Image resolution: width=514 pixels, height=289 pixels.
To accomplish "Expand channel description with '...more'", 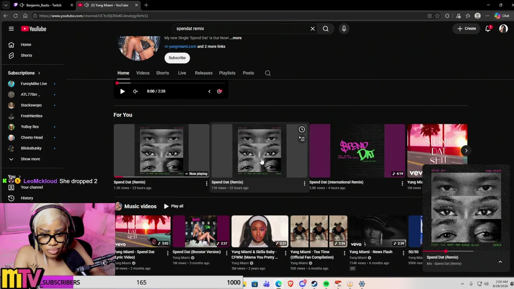I will click(x=236, y=38).
